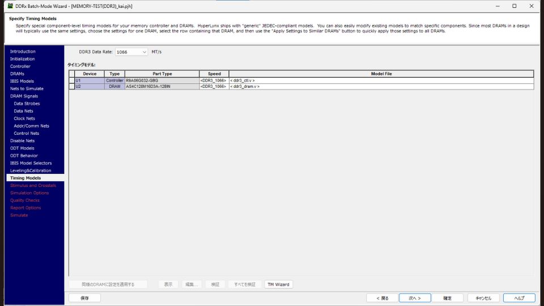The height and width of the screenshot is (306, 544).
Task: Select row U1 in Device column
Action: pyautogui.click(x=90, y=80)
